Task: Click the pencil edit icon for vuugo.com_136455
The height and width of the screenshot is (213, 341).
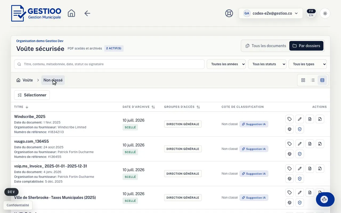Action: [300, 144]
